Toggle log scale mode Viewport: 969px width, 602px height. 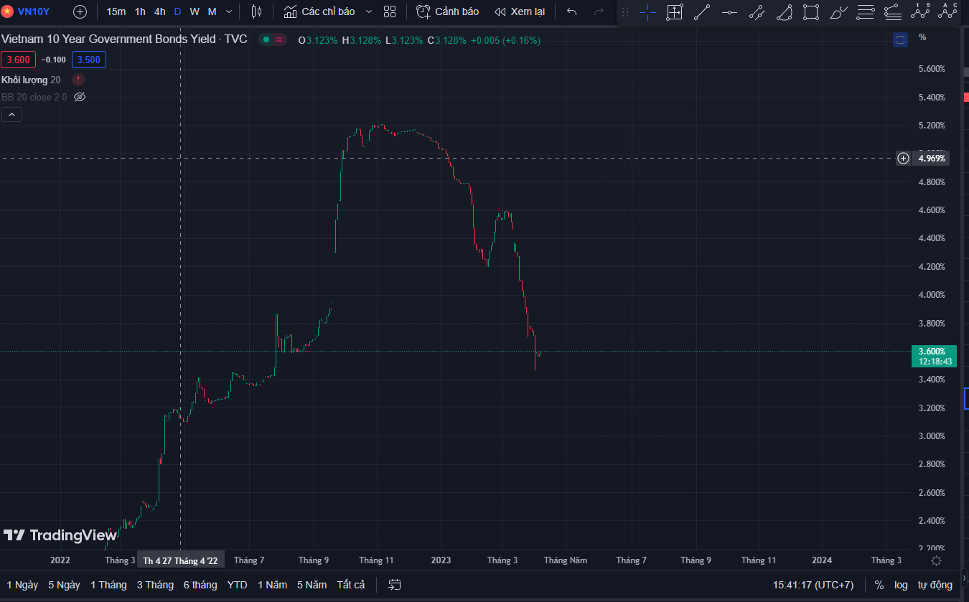[901, 585]
